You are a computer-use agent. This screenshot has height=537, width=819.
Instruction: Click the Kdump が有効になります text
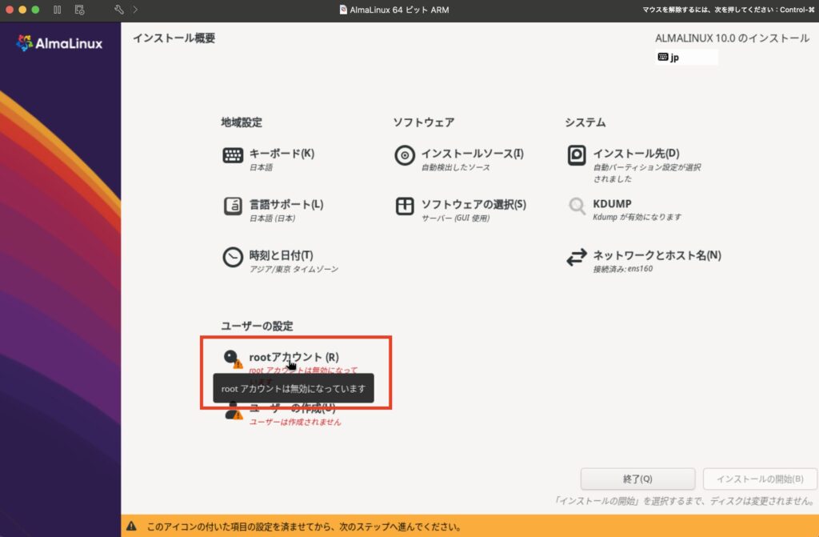point(637,217)
